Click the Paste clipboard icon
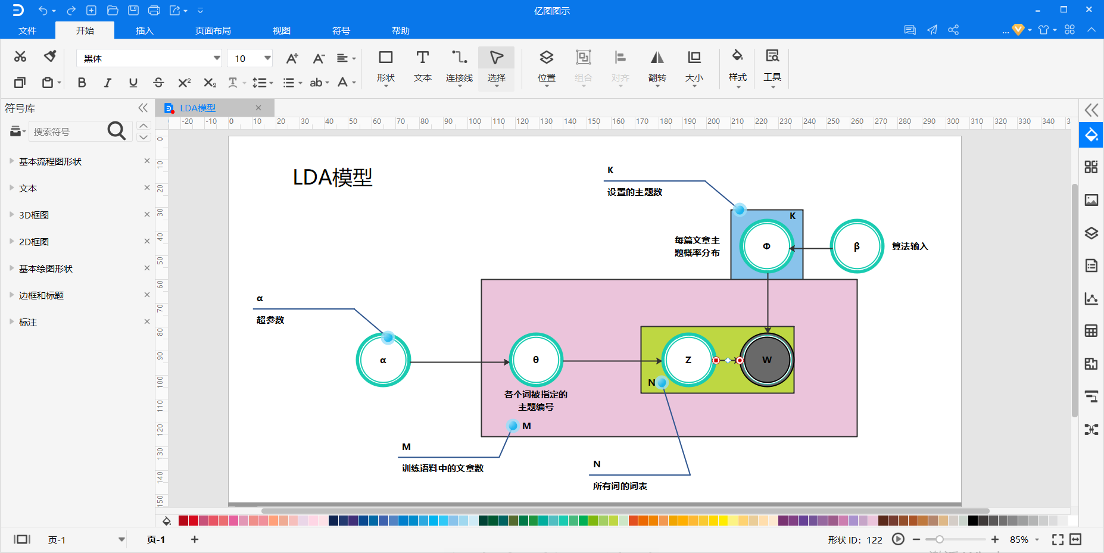 coord(48,82)
